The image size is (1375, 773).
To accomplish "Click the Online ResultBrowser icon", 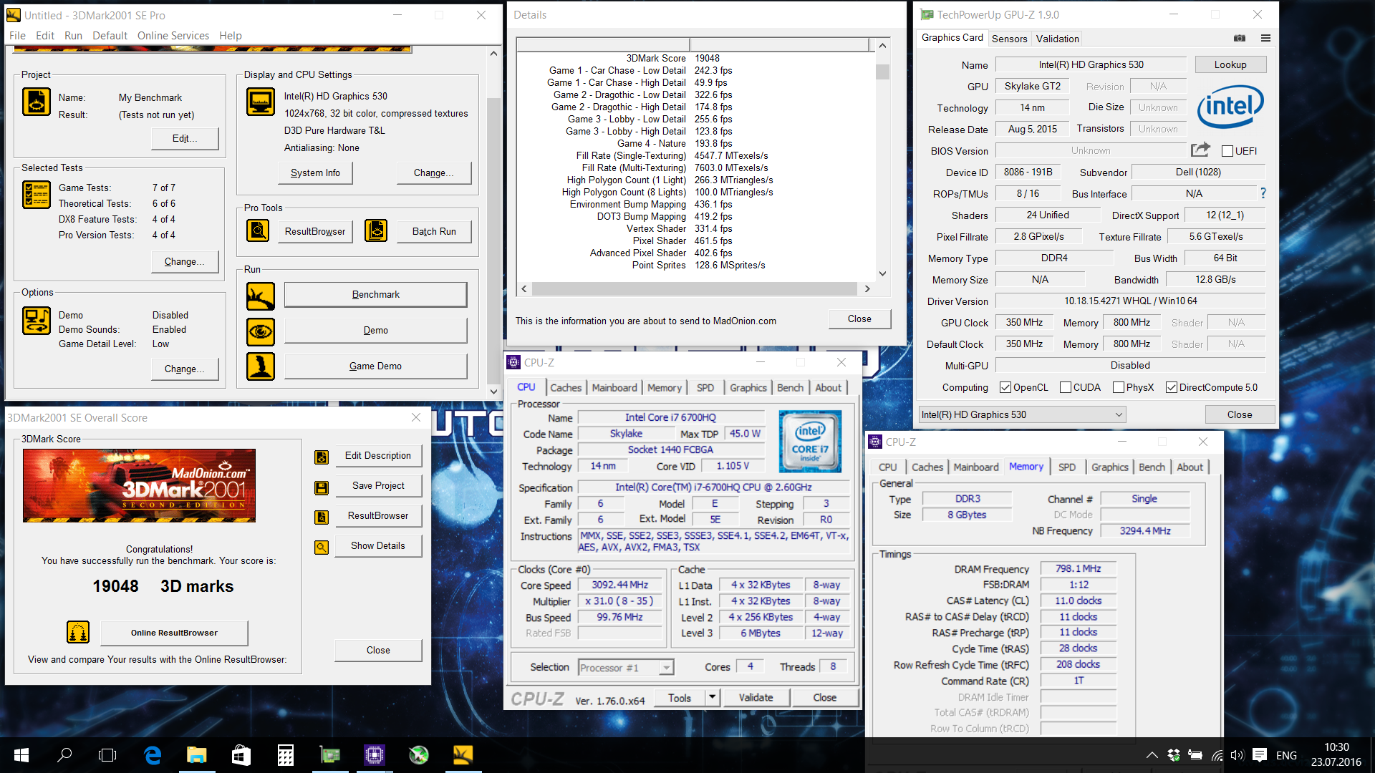I will pyautogui.click(x=78, y=632).
